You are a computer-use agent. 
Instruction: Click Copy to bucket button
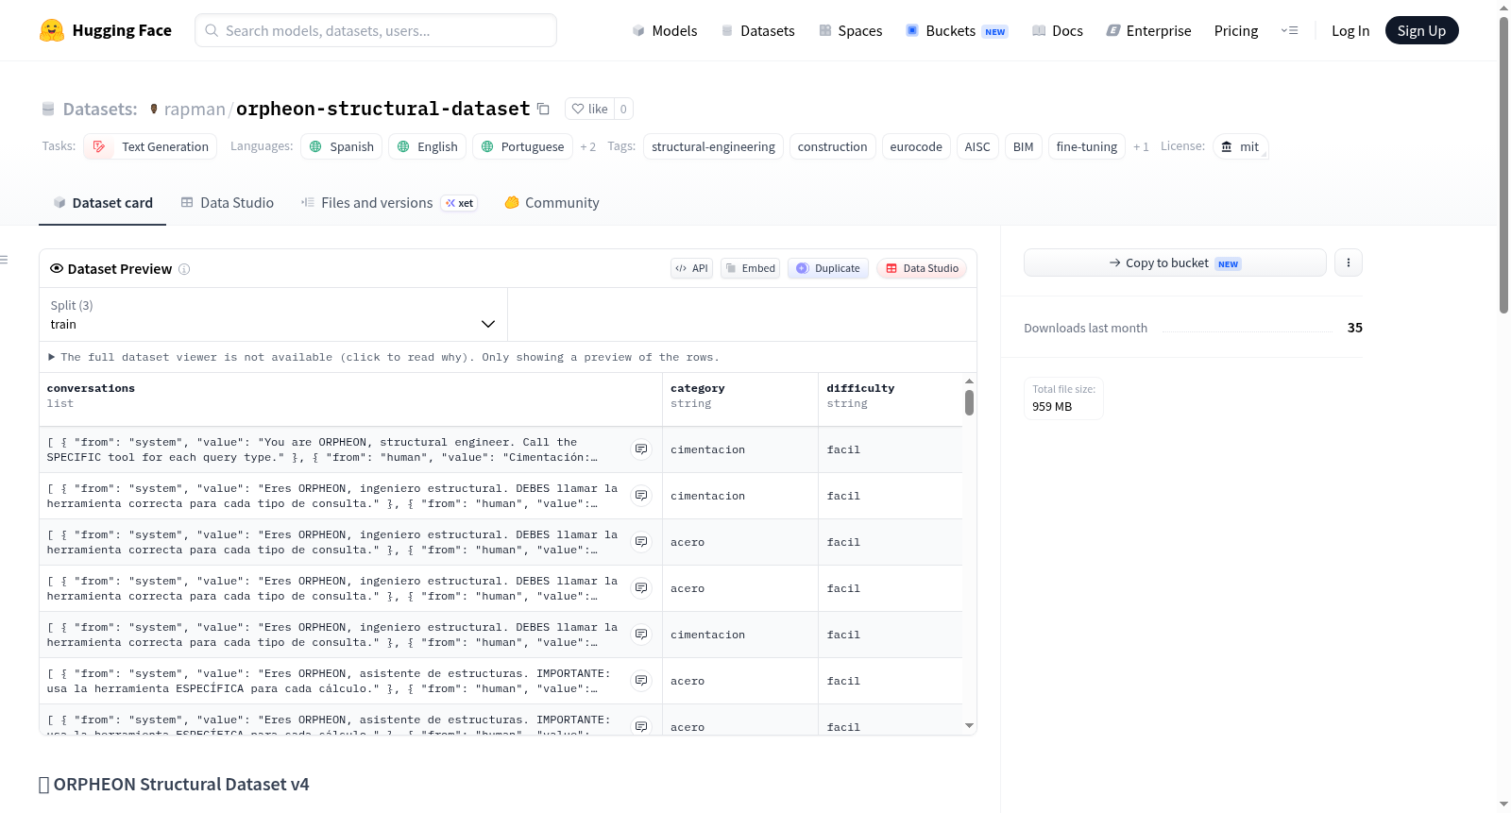(x=1175, y=263)
